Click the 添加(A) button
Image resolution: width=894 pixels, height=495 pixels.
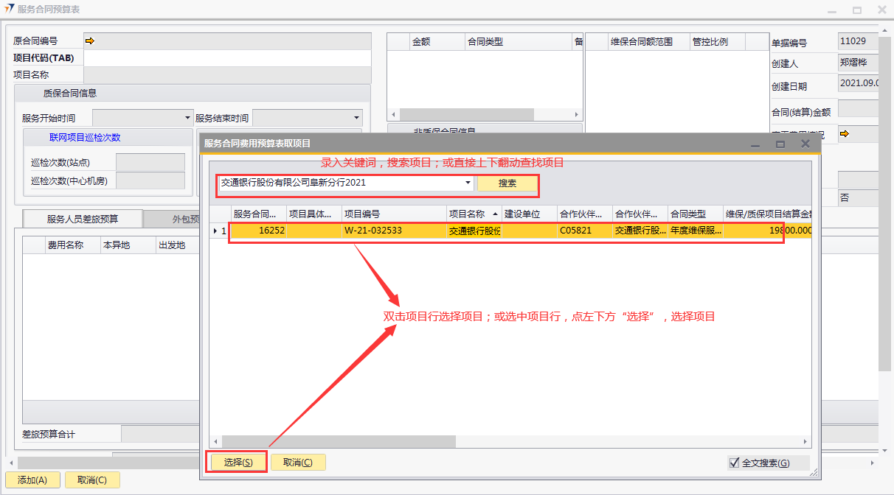pyautogui.click(x=32, y=480)
